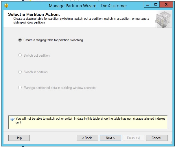Click the partition cube graphic in header
Screen dimensions: 175x147
tap(163, 19)
